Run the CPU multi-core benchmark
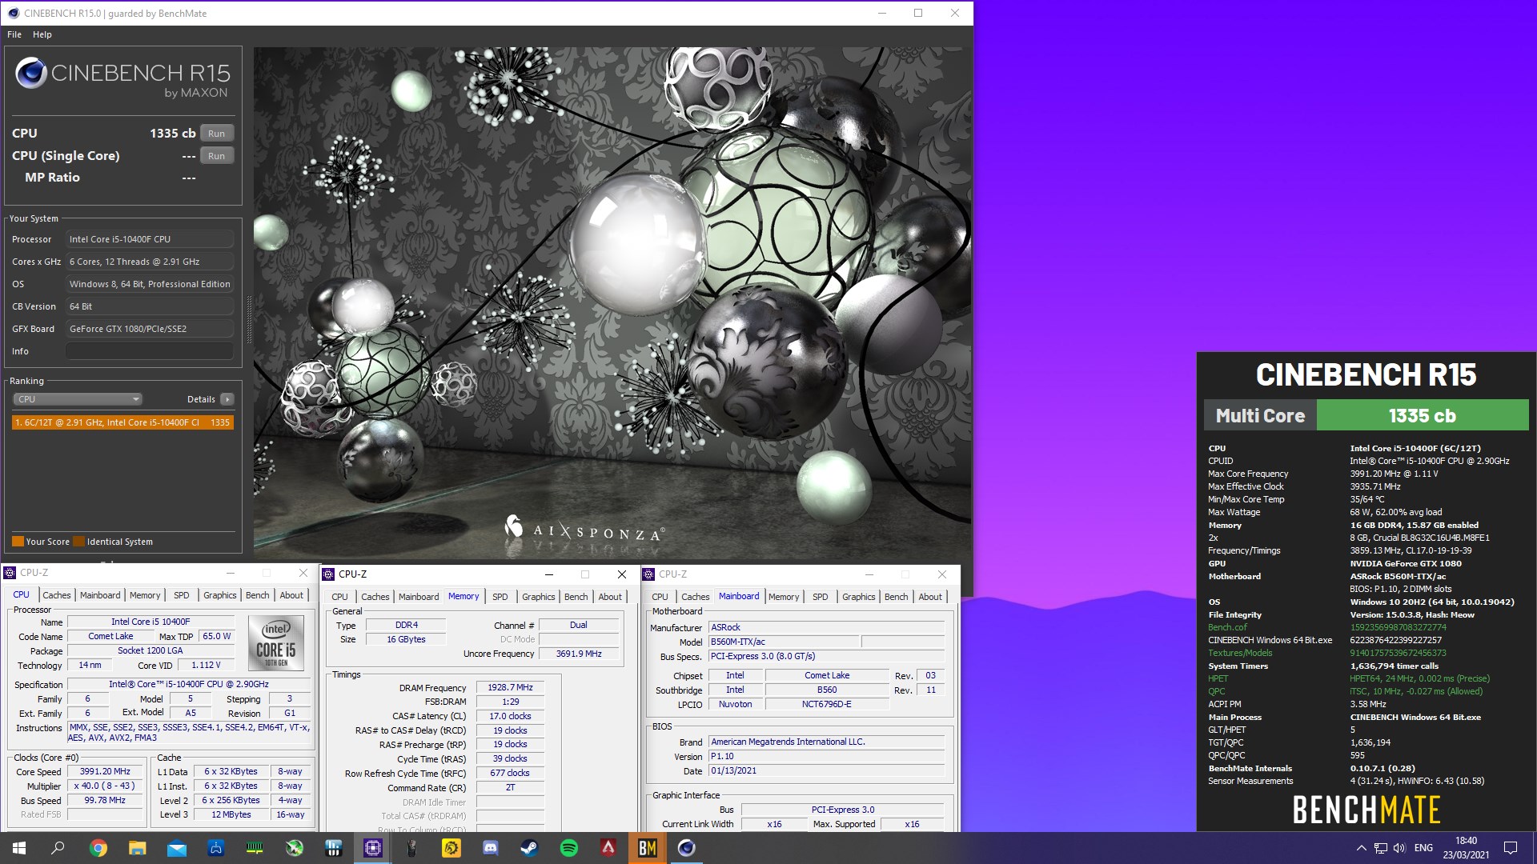Viewport: 1537px width, 864px height. 216,134
